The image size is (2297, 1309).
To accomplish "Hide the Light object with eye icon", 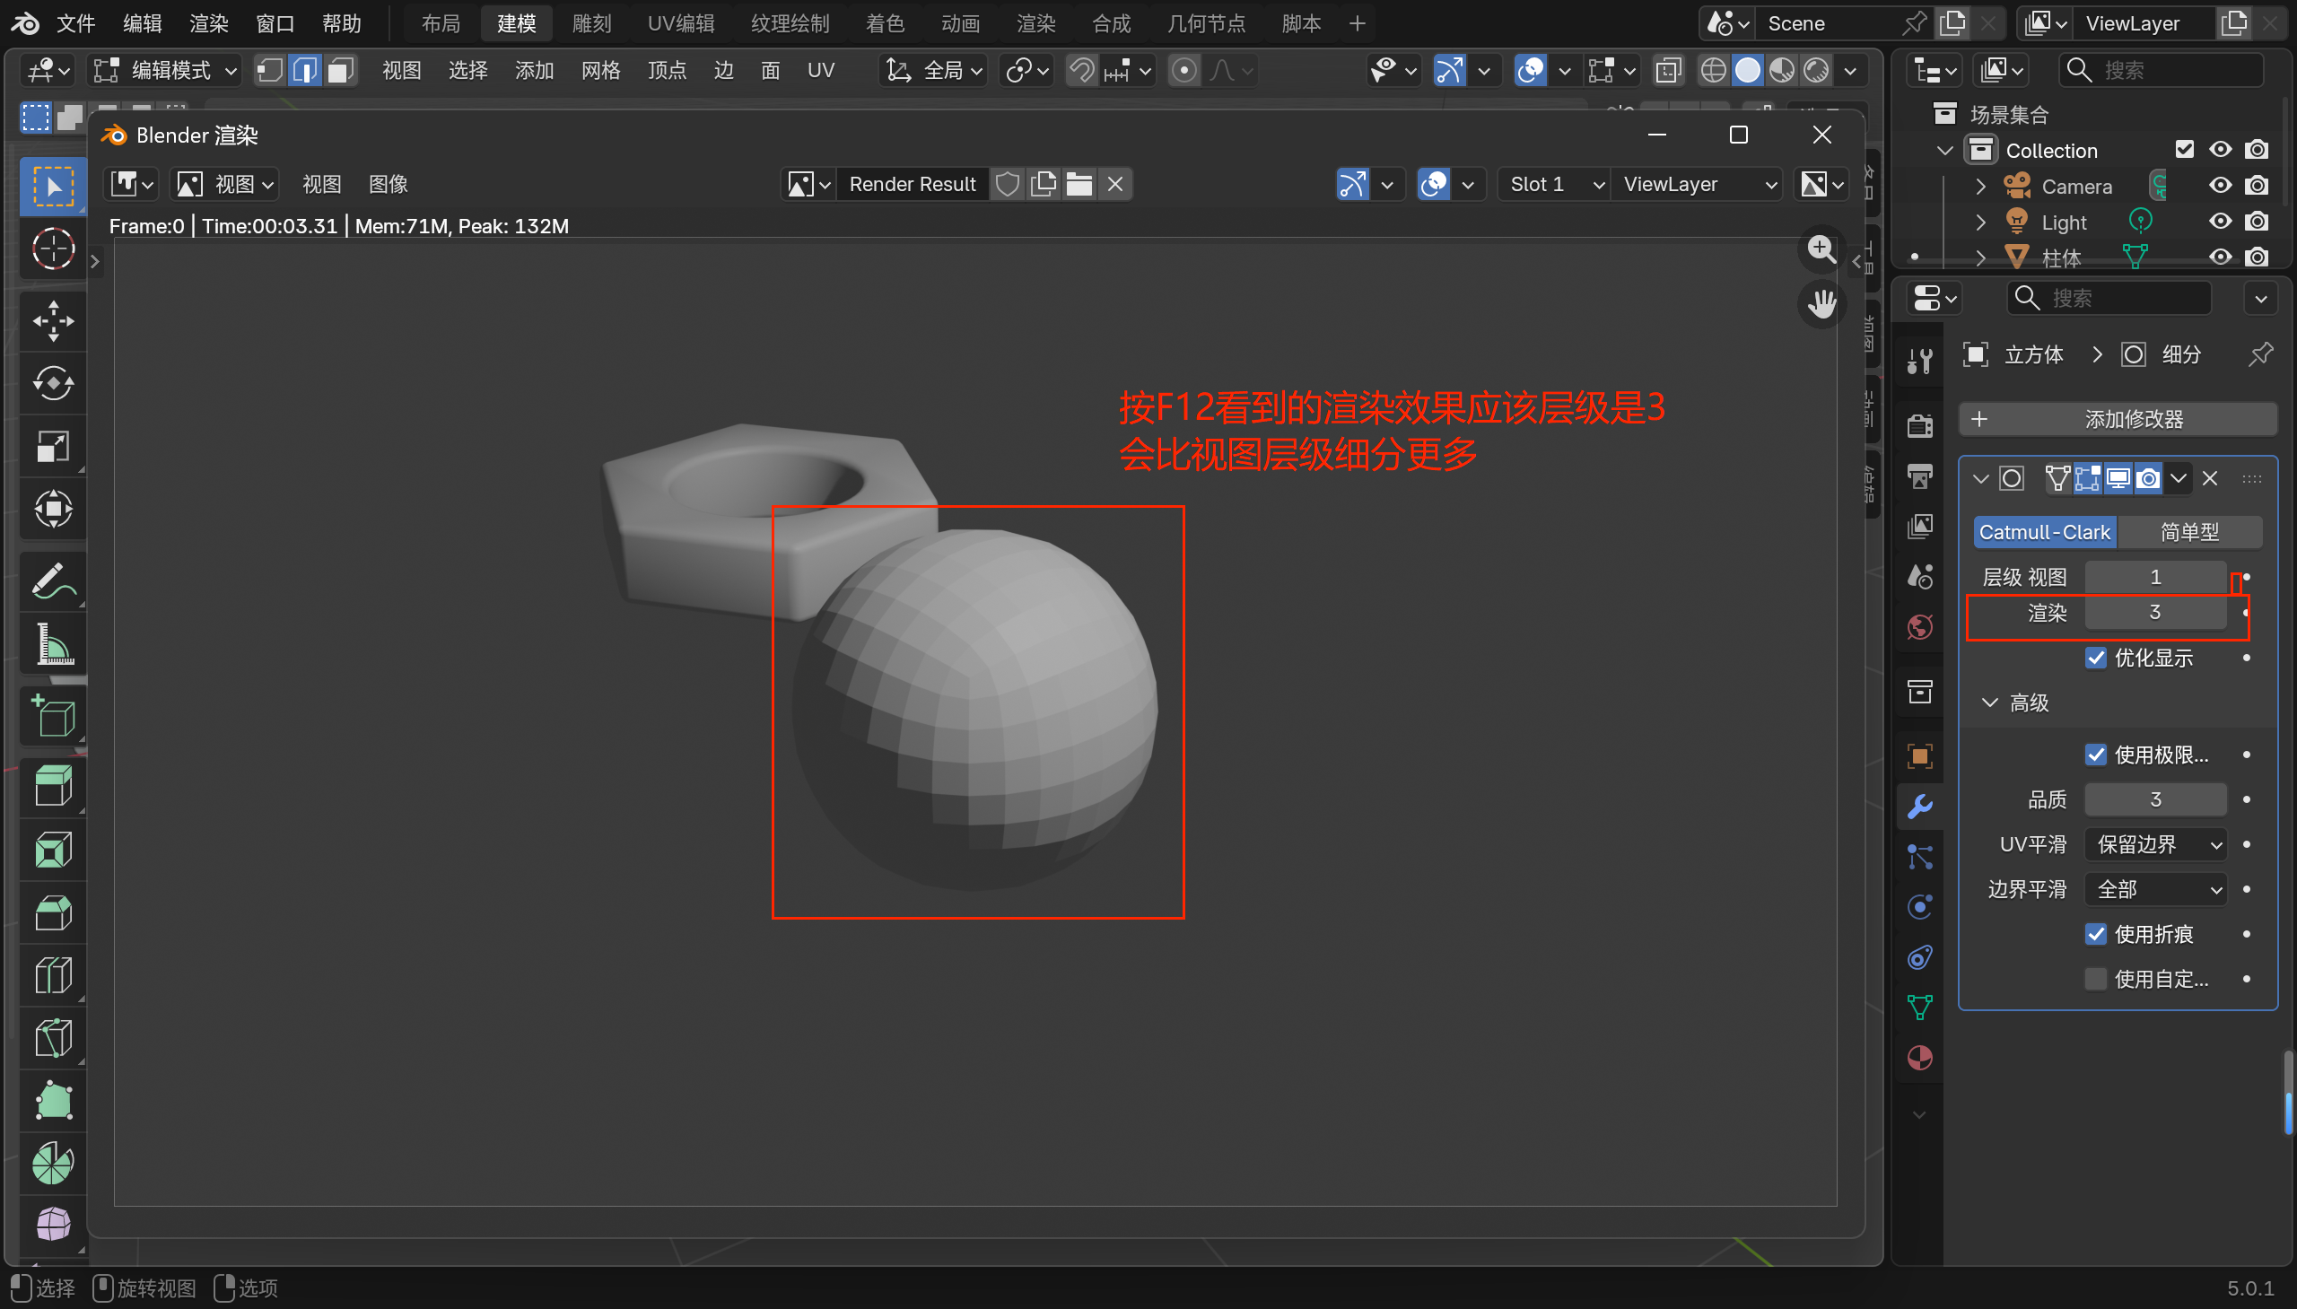I will 2220,223.
